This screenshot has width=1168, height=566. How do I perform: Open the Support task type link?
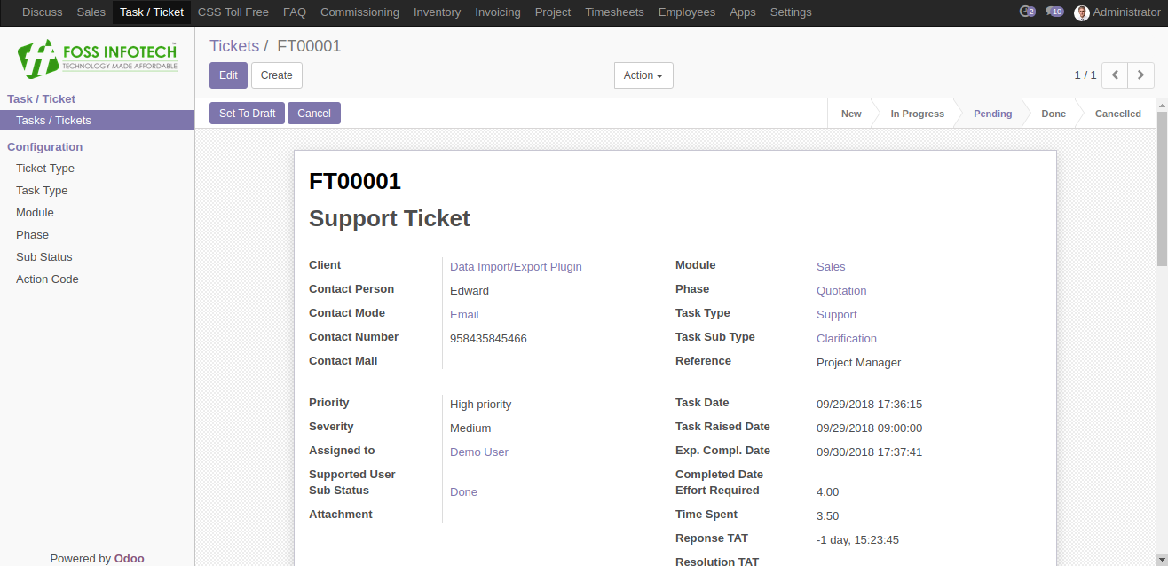pos(837,315)
